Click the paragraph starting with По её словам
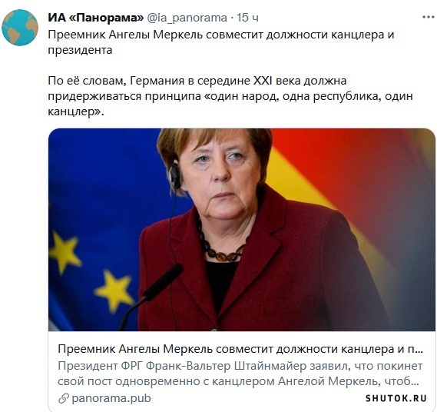The image size is (437, 412). click(230, 96)
